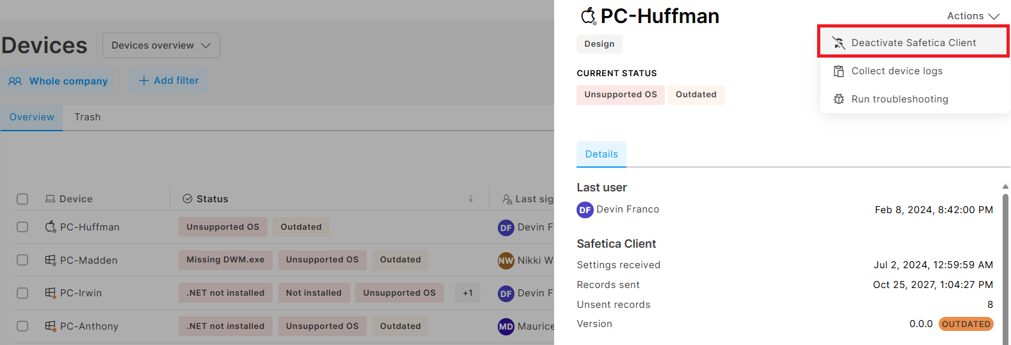This screenshot has height=345, width=1011.
Task: Click the Add filter button
Action: 168,81
